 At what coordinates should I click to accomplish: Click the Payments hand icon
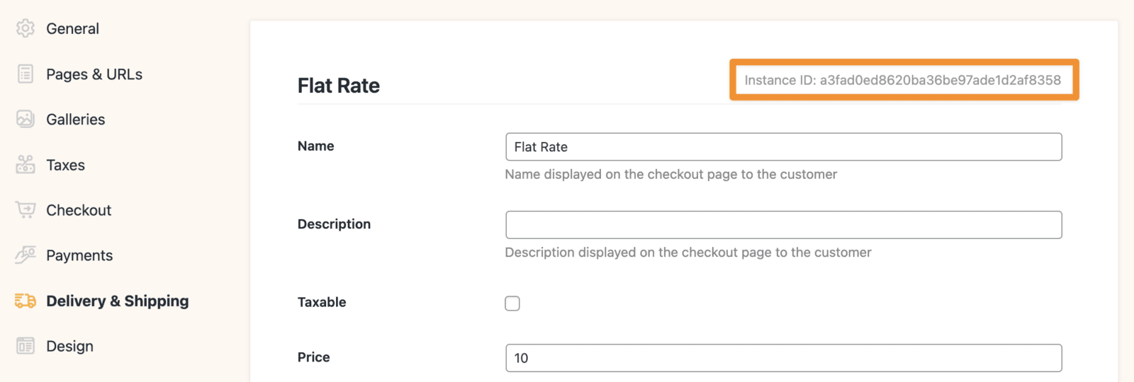pos(26,255)
